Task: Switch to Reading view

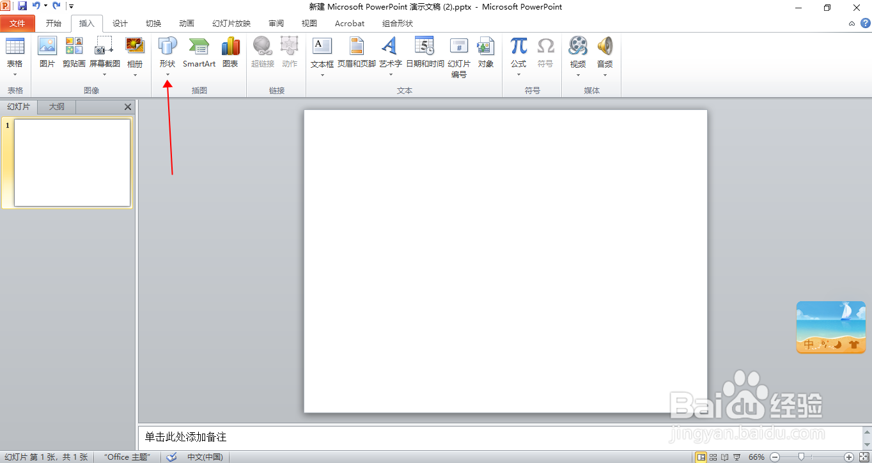Action: (726, 457)
